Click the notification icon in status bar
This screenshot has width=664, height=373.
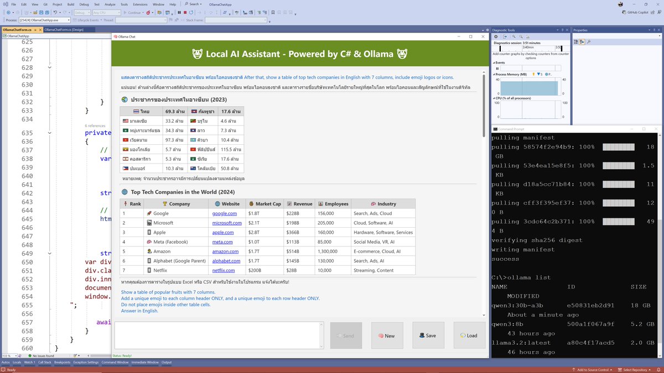click(x=658, y=370)
